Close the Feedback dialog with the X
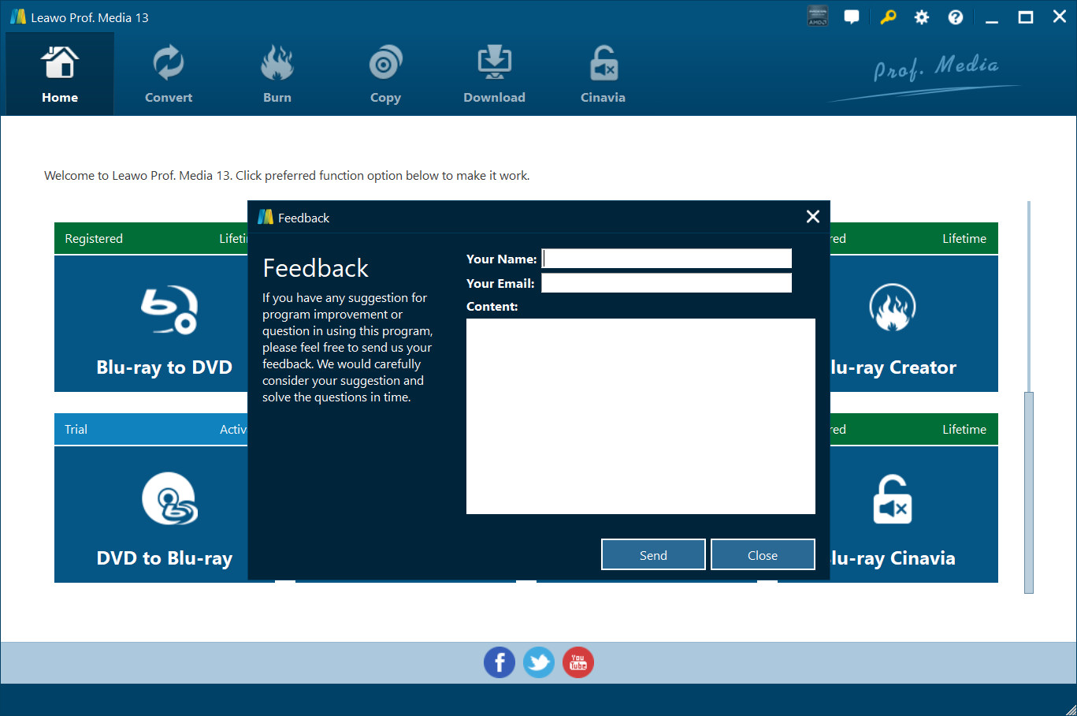The image size is (1077, 716). click(813, 217)
